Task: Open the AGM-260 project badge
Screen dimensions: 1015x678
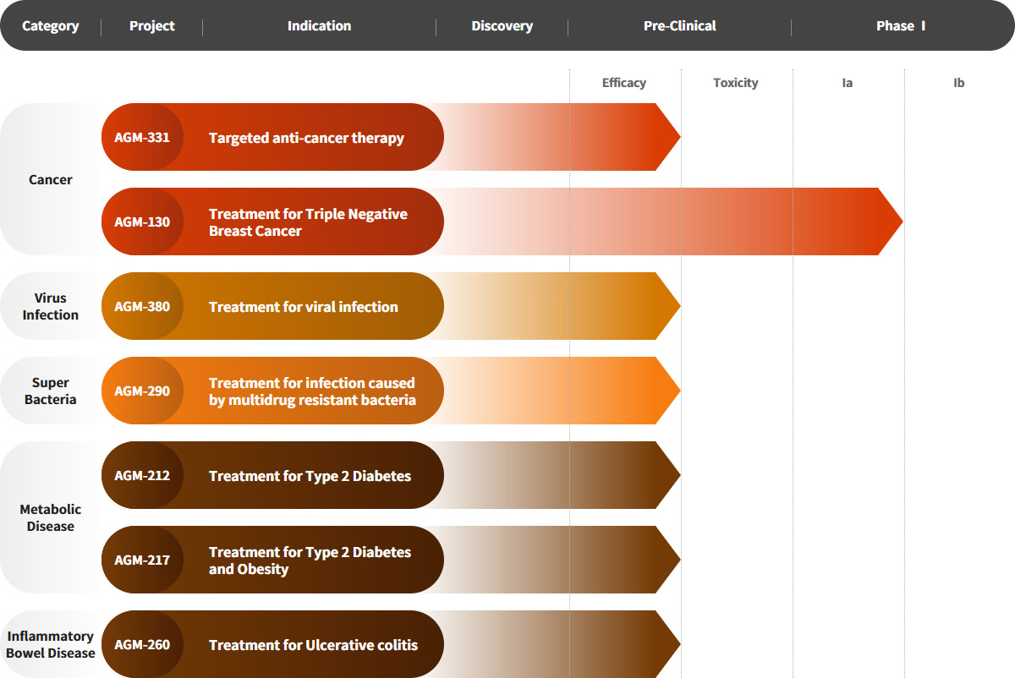Action: (x=142, y=645)
